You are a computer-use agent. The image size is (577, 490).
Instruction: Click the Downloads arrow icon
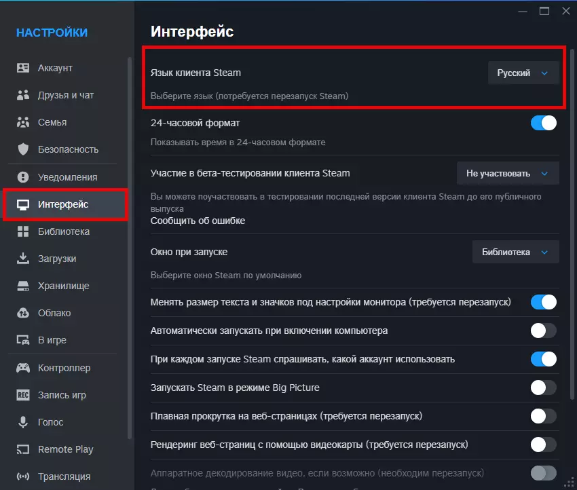click(23, 259)
